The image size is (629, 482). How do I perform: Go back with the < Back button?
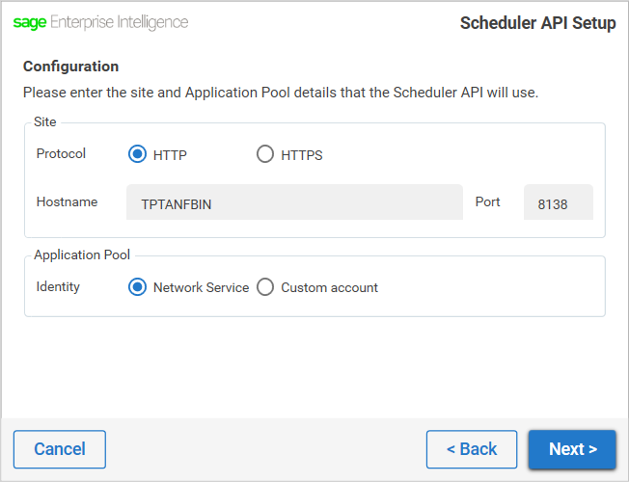[472, 449]
